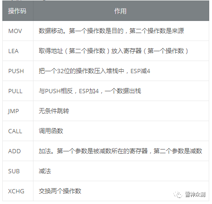Click the ESP减4 description text

tap(140, 71)
